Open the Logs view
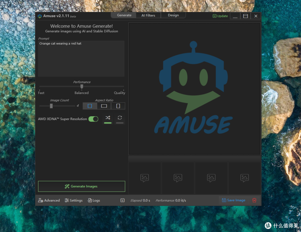The height and width of the screenshot is (232, 301). click(x=94, y=200)
